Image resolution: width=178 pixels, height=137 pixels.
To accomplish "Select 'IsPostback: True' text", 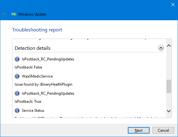I will point(28,102).
